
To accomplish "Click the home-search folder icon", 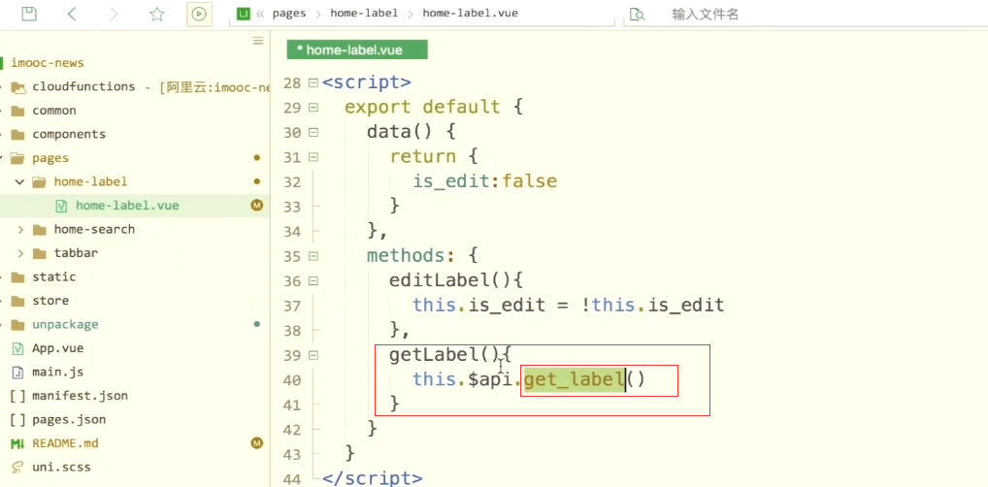I will [39, 229].
